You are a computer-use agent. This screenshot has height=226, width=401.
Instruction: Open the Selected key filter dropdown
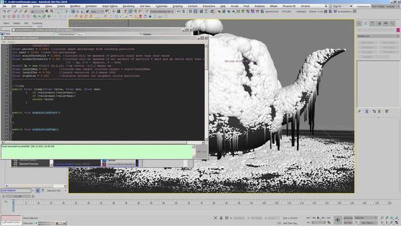[x=366, y=218]
